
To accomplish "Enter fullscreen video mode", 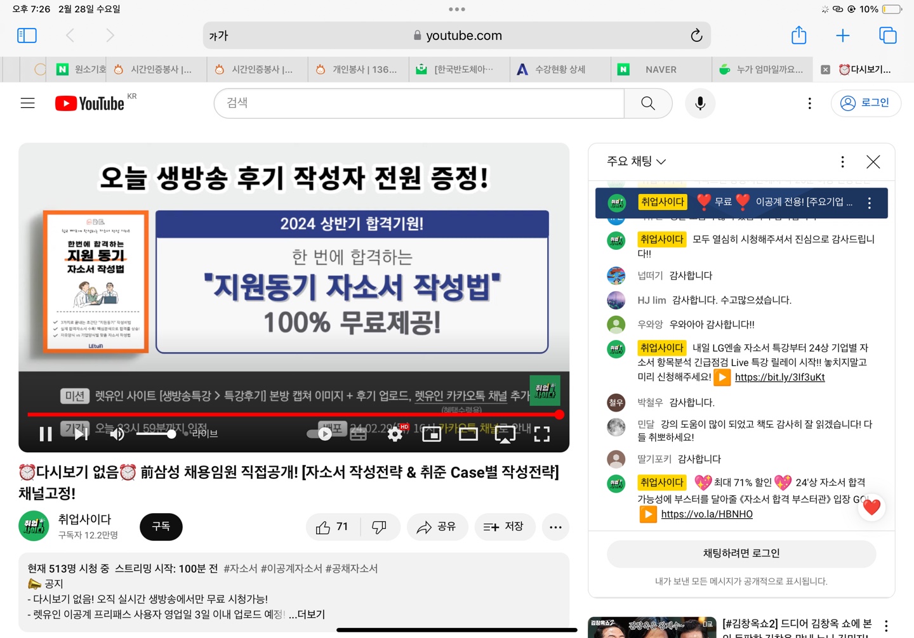I will 541,434.
